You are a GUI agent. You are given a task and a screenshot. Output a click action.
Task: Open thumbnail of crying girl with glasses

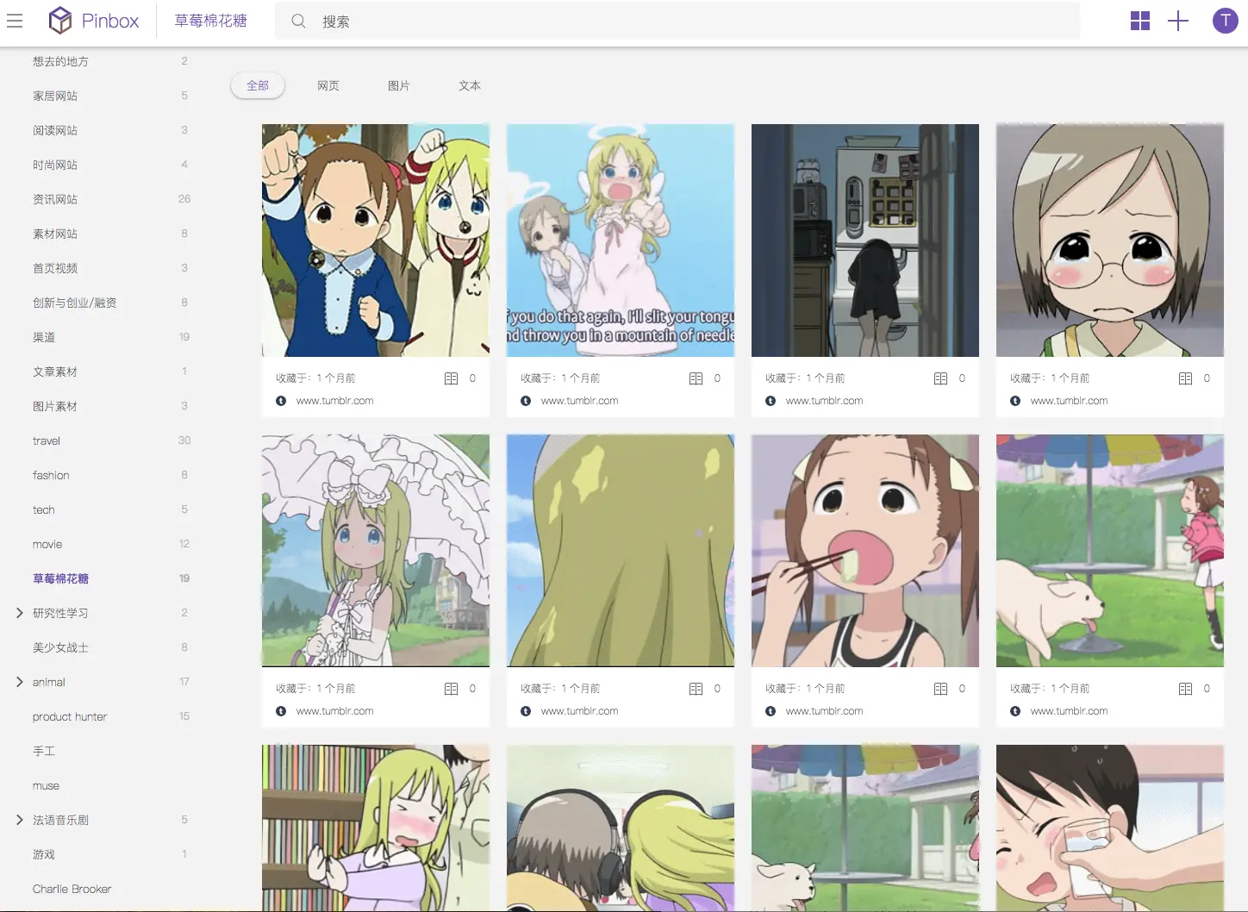(x=1110, y=240)
